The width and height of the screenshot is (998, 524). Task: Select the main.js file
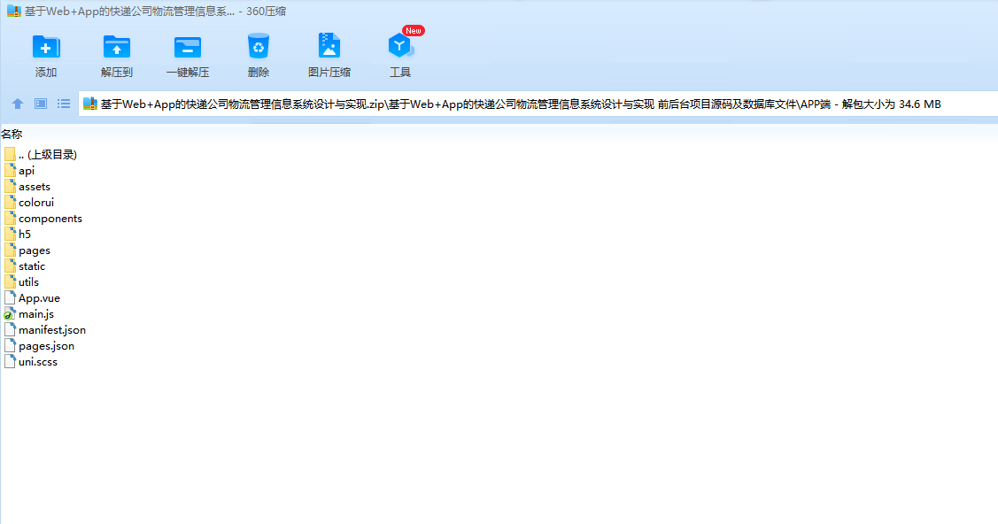[x=28, y=314]
